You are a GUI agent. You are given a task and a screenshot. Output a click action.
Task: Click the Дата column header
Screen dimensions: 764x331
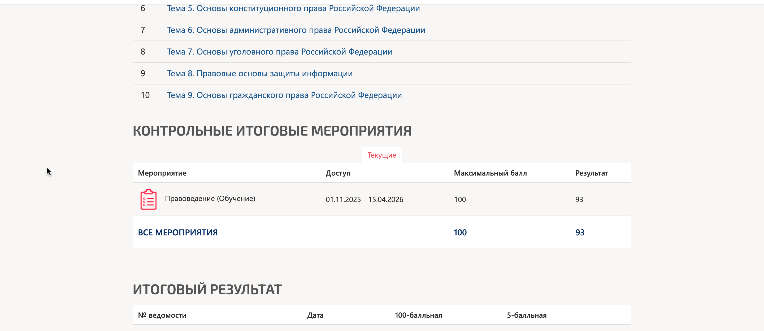click(315, 315)
